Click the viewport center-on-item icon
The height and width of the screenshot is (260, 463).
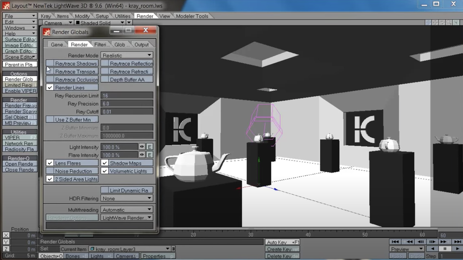(x=428, y=22)
